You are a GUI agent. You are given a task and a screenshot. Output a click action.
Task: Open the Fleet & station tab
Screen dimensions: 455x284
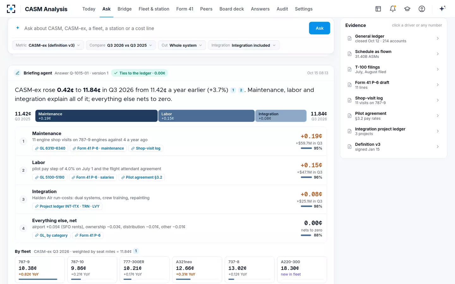point(154,9)
